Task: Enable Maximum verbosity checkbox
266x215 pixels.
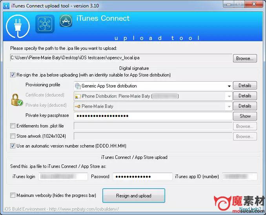Action: 13,195
